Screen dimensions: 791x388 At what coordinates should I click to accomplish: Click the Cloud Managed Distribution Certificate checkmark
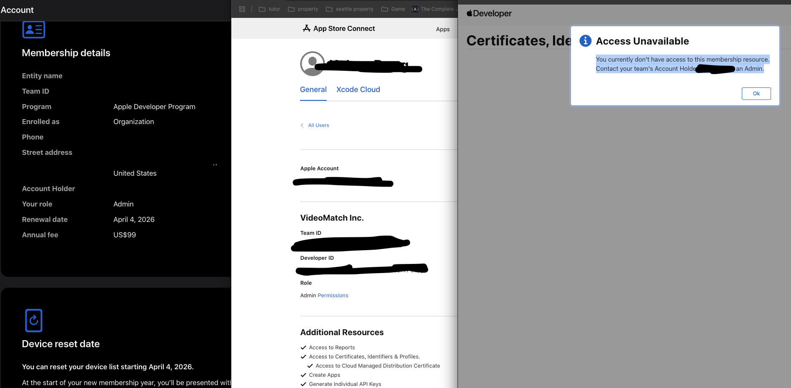click(310, 366)
